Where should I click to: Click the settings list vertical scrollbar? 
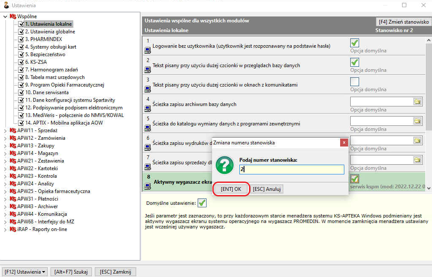(429, 114)
